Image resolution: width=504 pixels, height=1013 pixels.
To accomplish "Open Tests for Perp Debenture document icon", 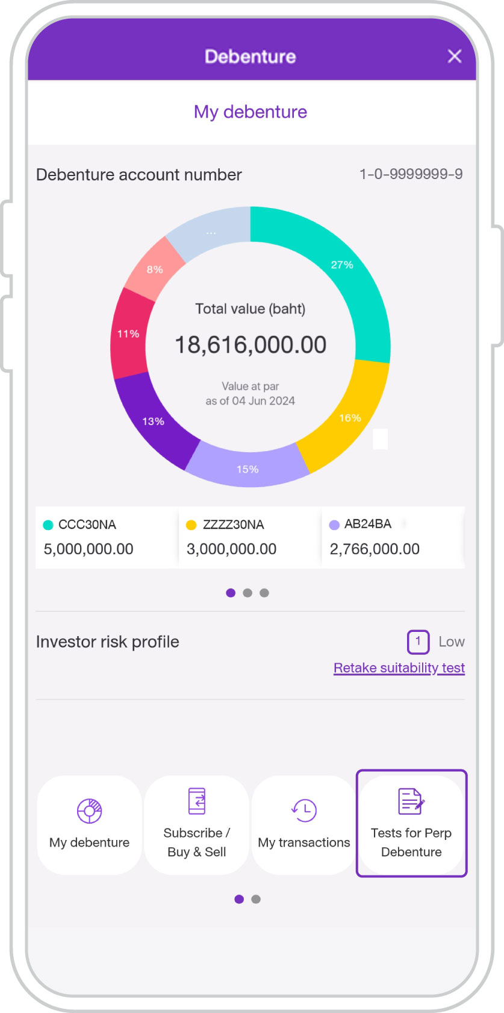I will 412,801.
